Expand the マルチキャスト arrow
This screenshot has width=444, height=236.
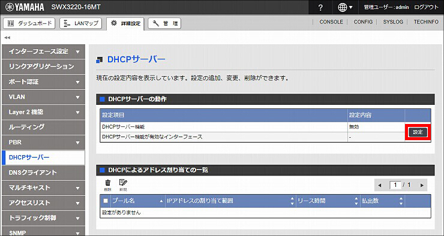77,188
